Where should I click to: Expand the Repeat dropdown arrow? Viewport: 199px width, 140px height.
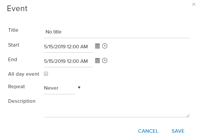79,87
